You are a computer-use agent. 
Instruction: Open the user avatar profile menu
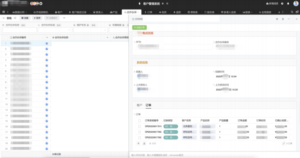click(x=296, y=3)
